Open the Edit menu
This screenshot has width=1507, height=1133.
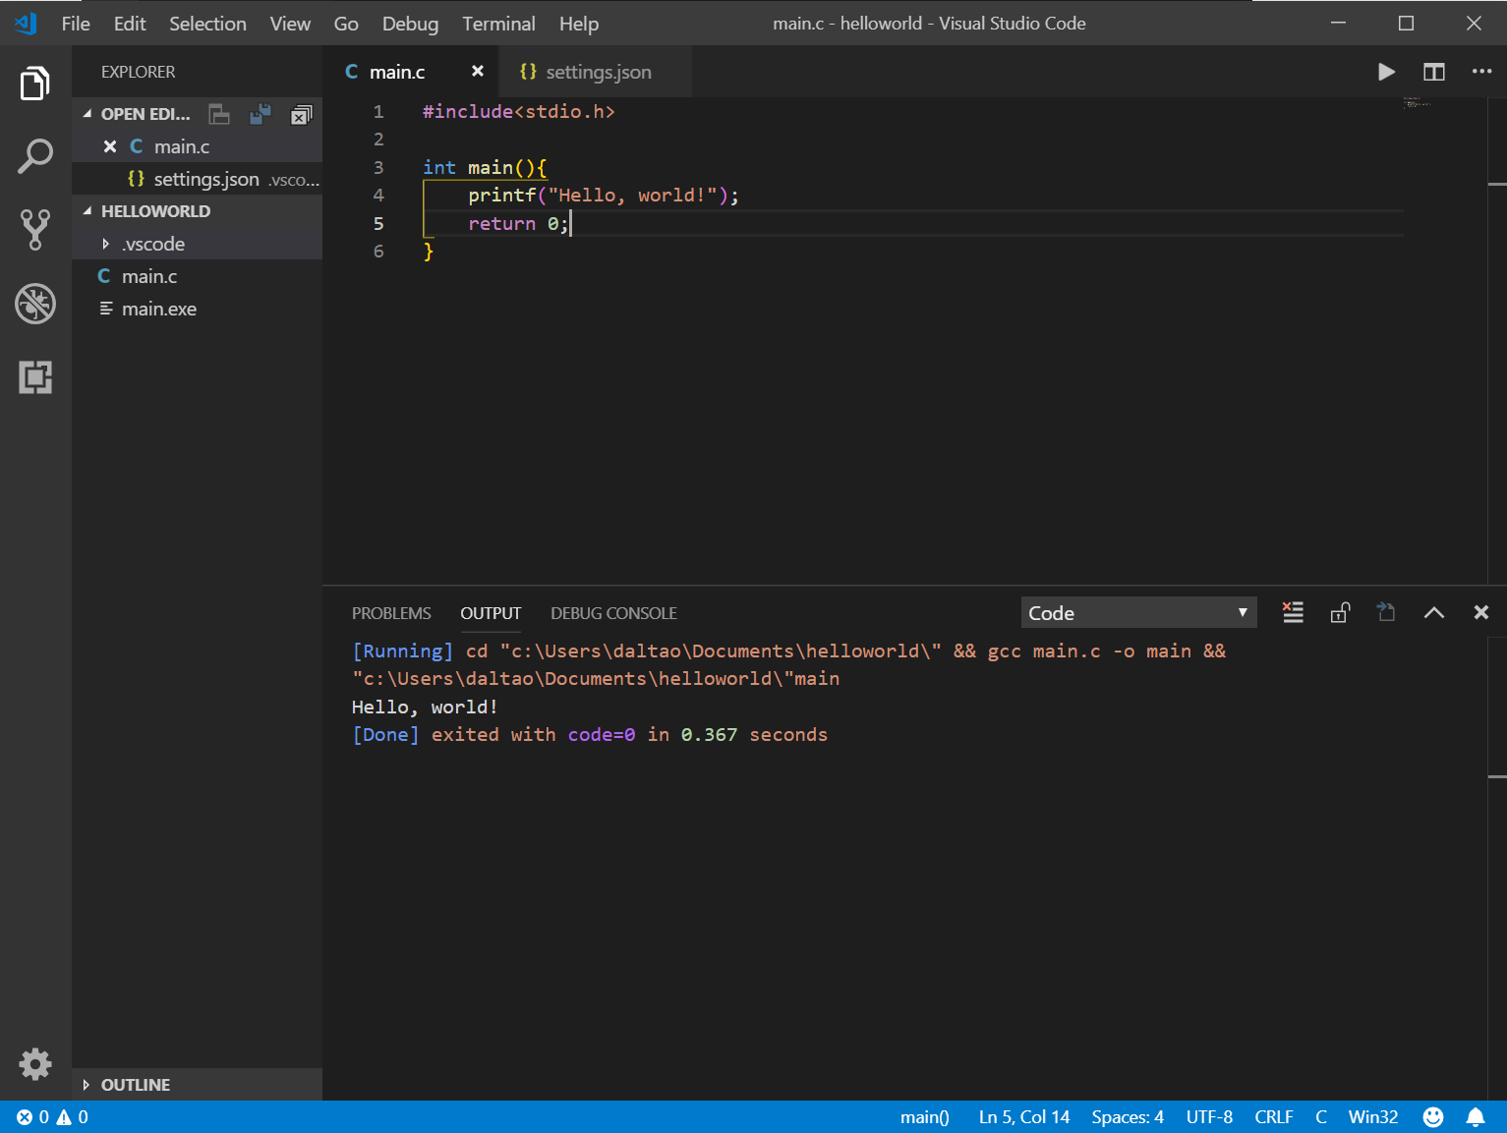coord(130,24)
